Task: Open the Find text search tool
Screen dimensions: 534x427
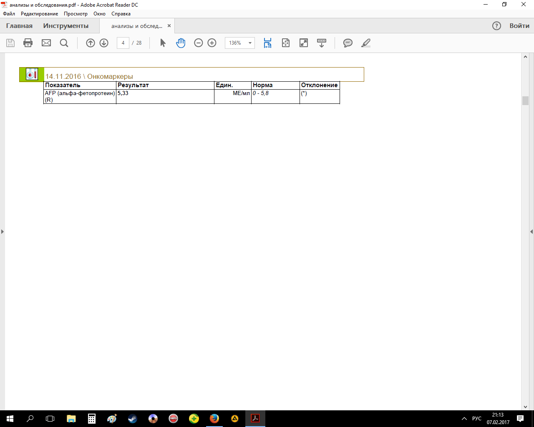Action: (64, 43)
